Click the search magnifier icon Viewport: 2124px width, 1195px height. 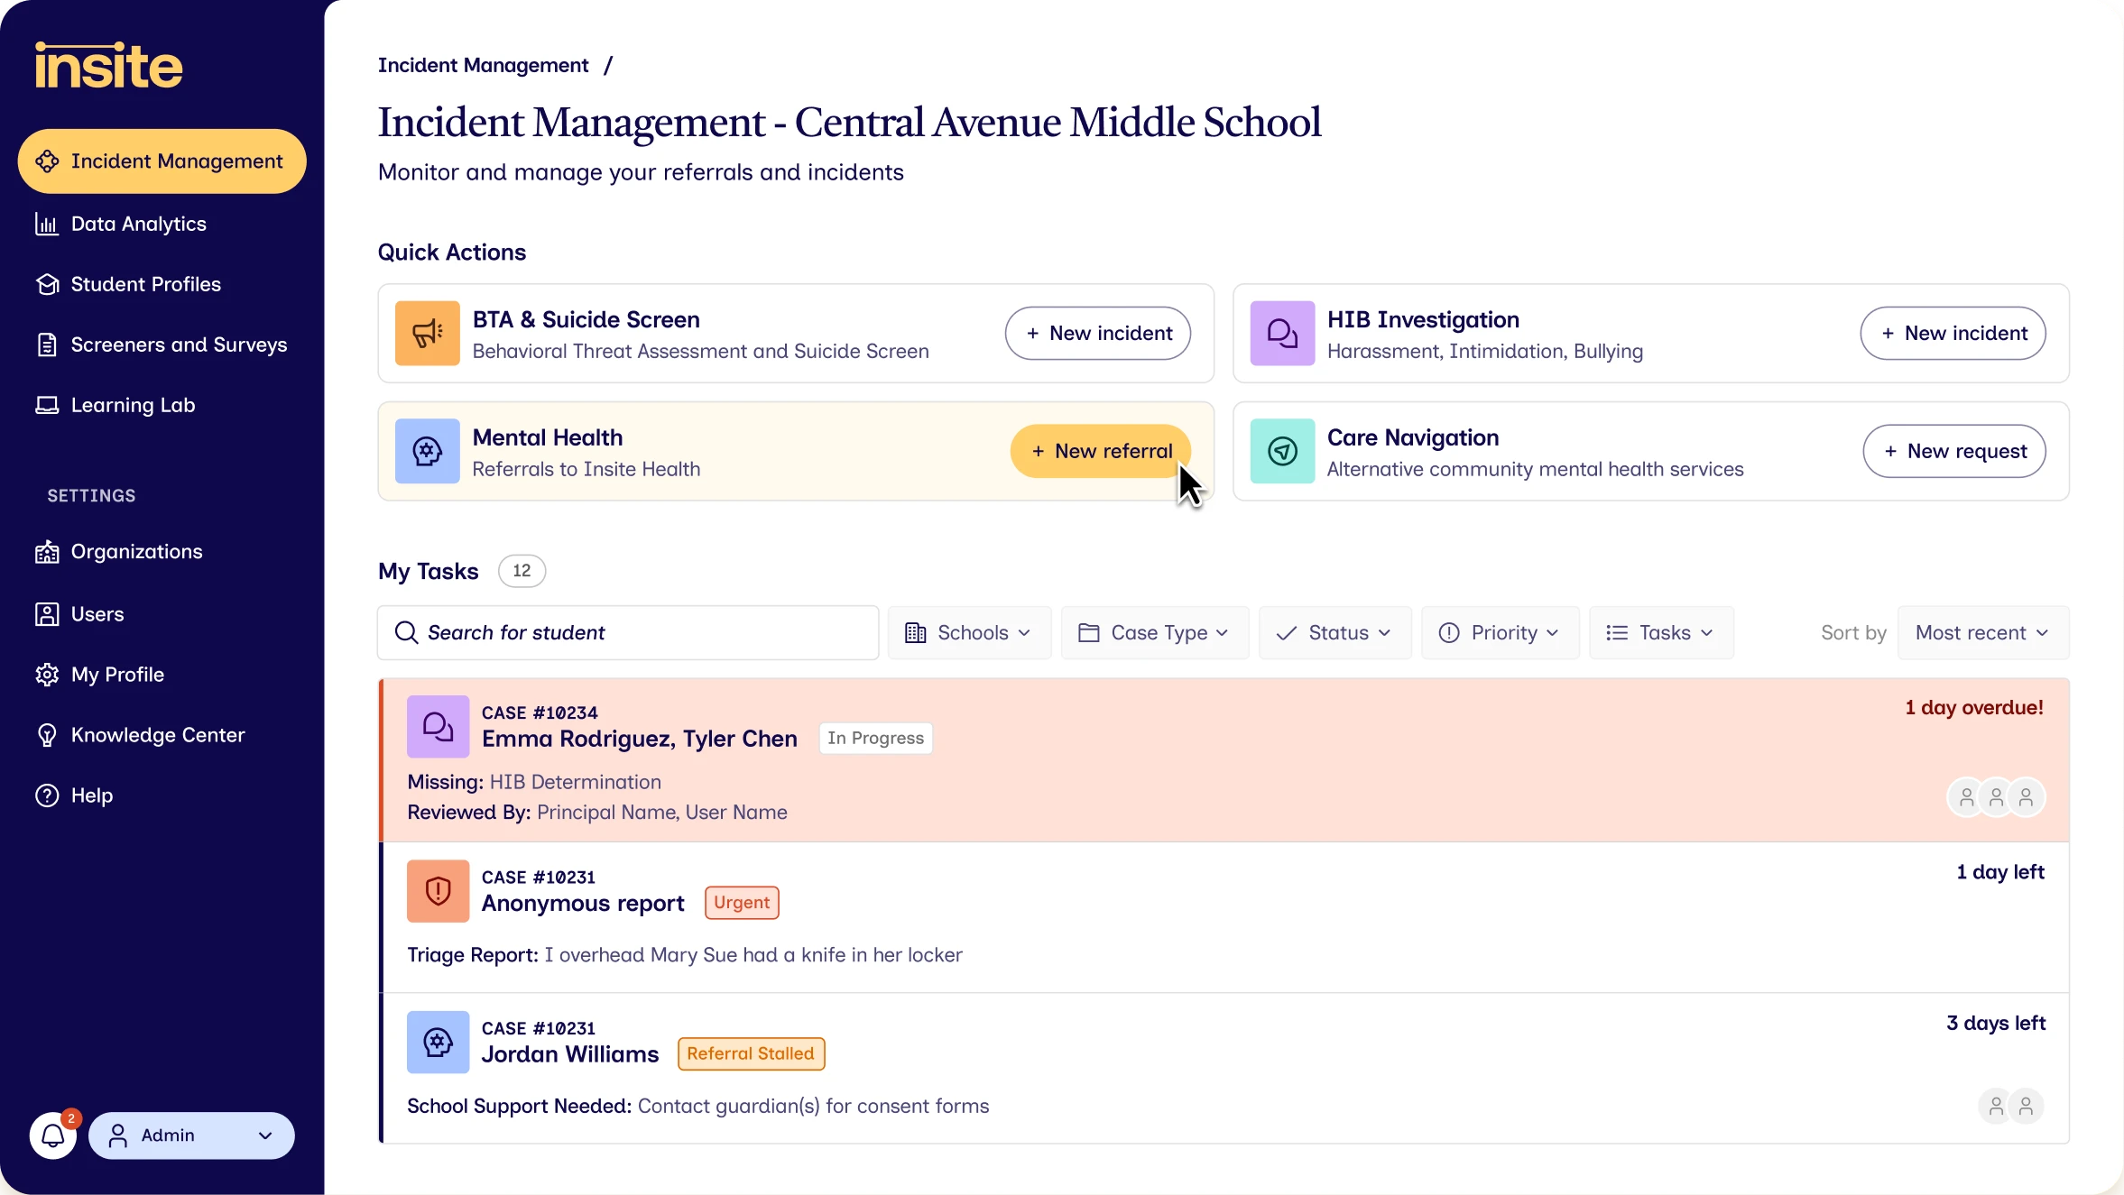point(407,632)
